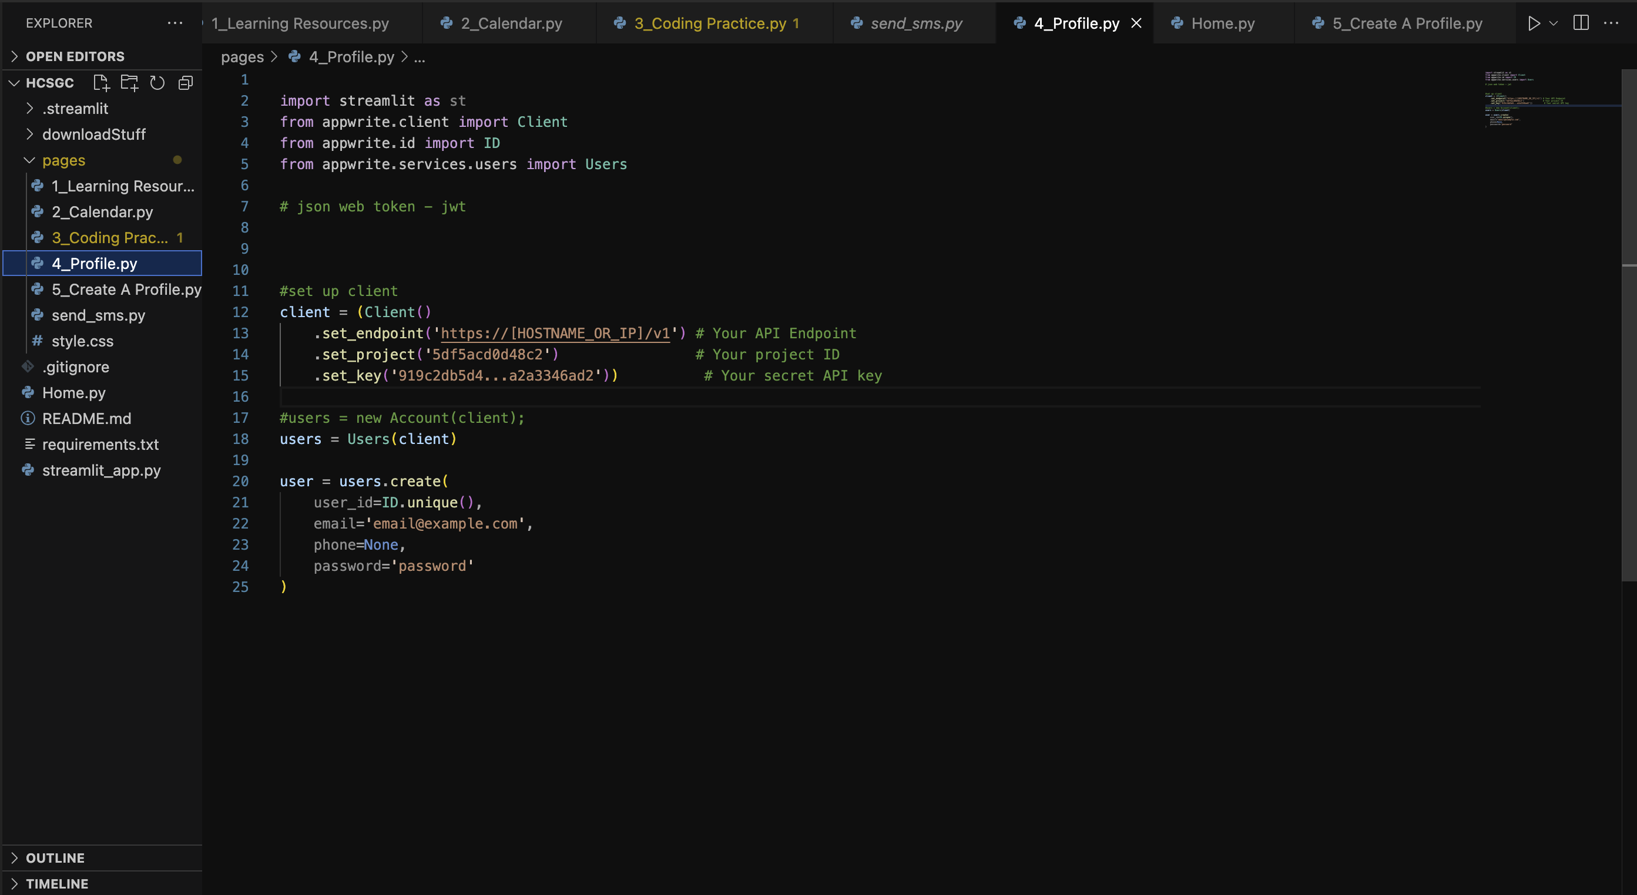Refresh the explorer file tree
1637x895 pixels.
(157, 83)
